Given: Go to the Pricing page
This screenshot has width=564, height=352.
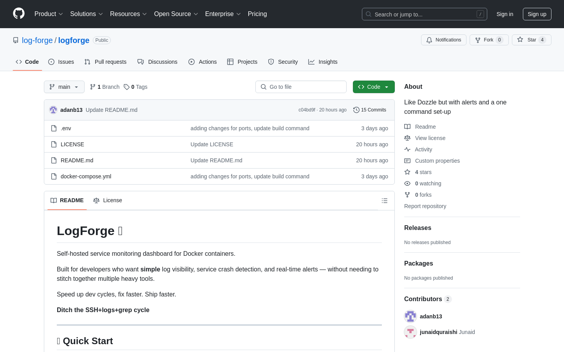Looking at the screenshot, I should tap(257, 14).
